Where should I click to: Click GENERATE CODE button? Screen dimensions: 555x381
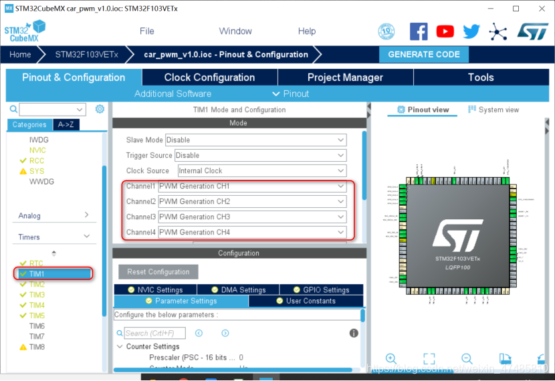[424, 55]
